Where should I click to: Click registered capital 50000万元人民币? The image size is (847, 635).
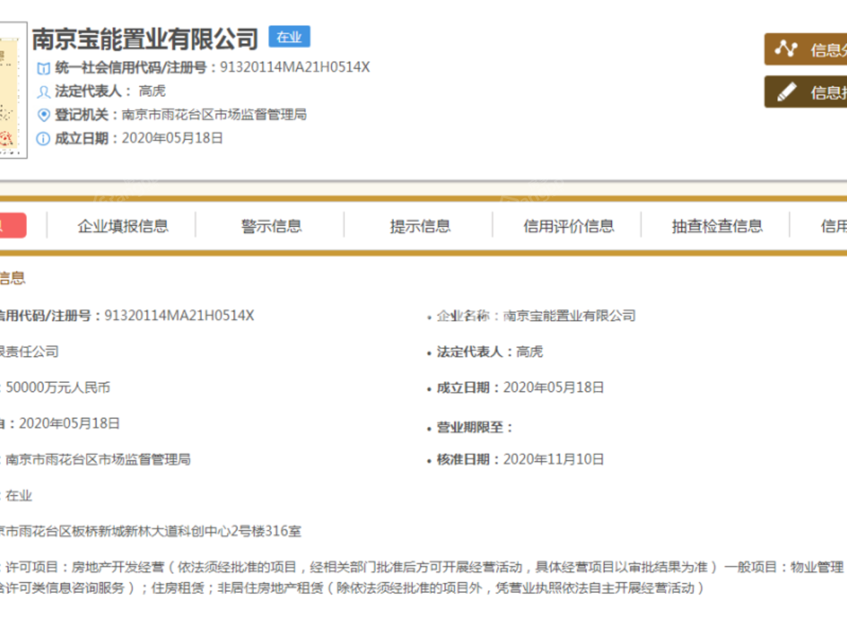tap(58, 387)
